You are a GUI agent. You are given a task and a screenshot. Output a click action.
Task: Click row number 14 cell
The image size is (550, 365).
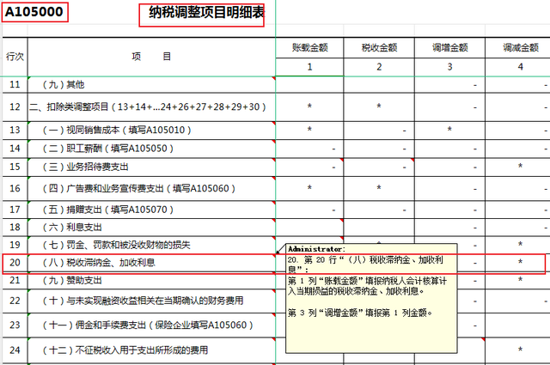[15, 149]
